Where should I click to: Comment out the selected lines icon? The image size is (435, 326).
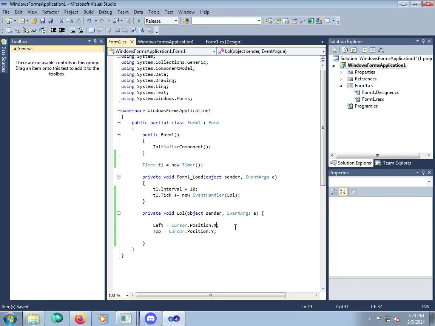click(x=72, y=30)
